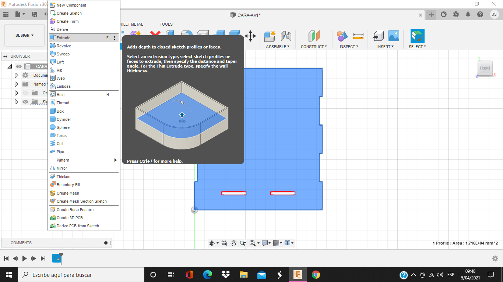Open the Help question mark icon

tap(480, 14)
